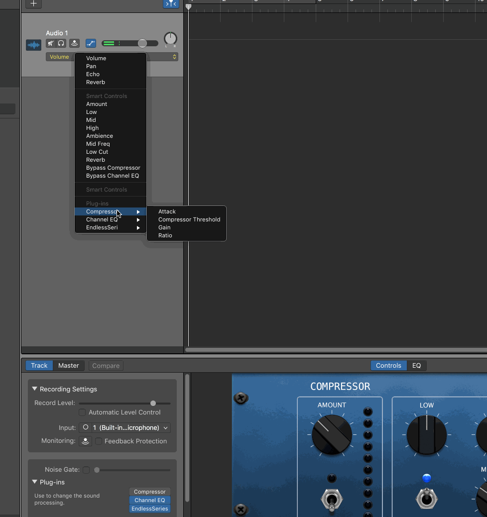Mute the Audio 1 track

click(50, 43)
